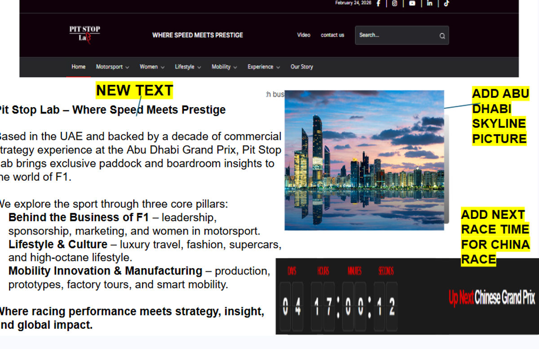Open the Facebook social icon

[378, 3]
